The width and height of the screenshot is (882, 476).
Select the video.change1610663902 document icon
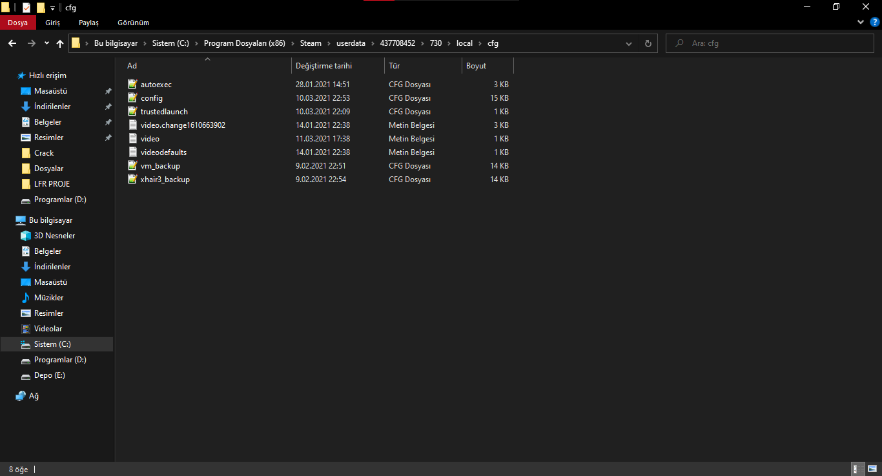pos(133,125)
